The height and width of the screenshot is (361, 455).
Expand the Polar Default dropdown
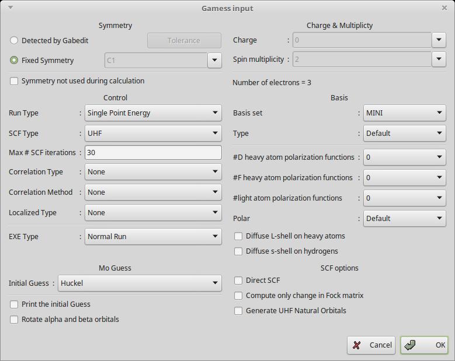[x=404, y=219]
